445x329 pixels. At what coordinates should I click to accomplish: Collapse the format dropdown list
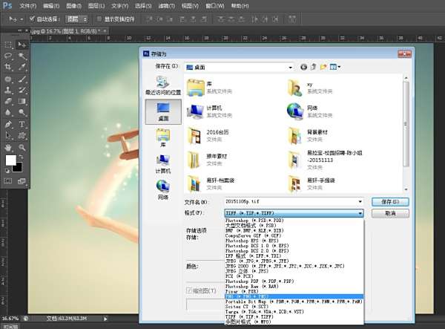point(360,213)
